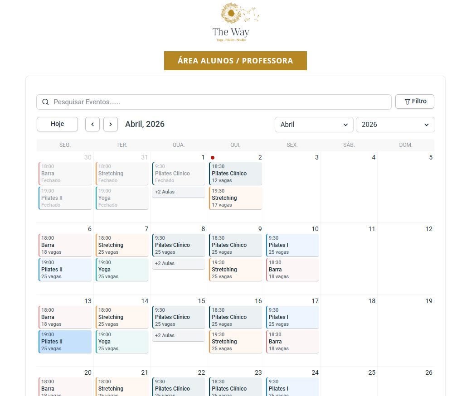The height and width of the screenshot is (396, 471).
Task: Go to previous month arrow
Action: [92, 124]
